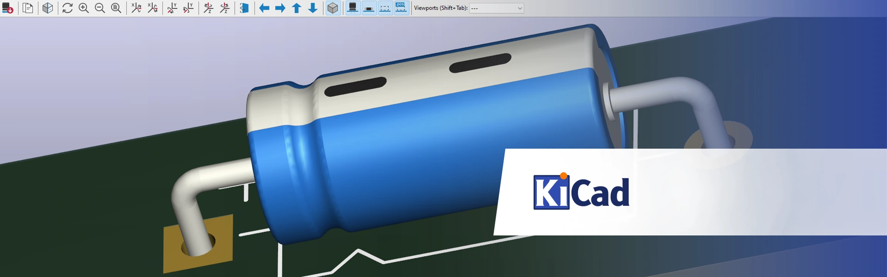The width and height of the screenshot is (887, 277).
Task: Zoom out of the 3D view
Action: tap(100, 8)
